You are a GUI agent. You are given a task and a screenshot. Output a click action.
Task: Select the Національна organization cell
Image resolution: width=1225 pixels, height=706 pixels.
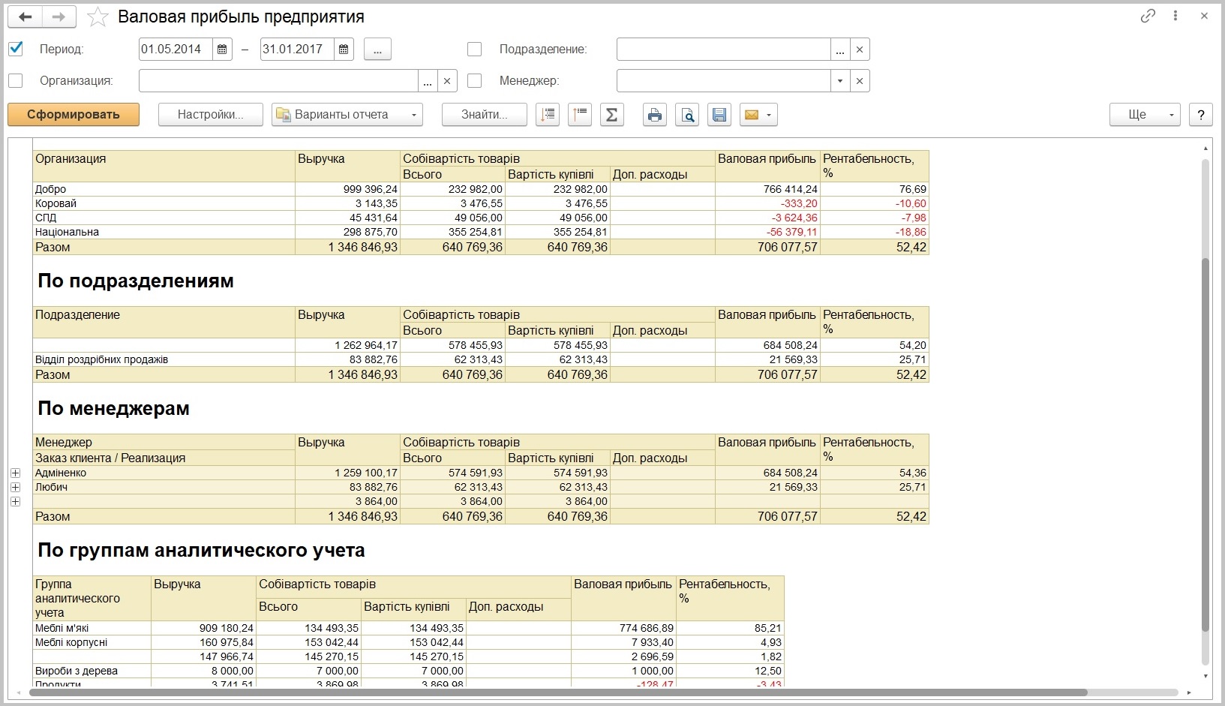[x=164, y=232]
